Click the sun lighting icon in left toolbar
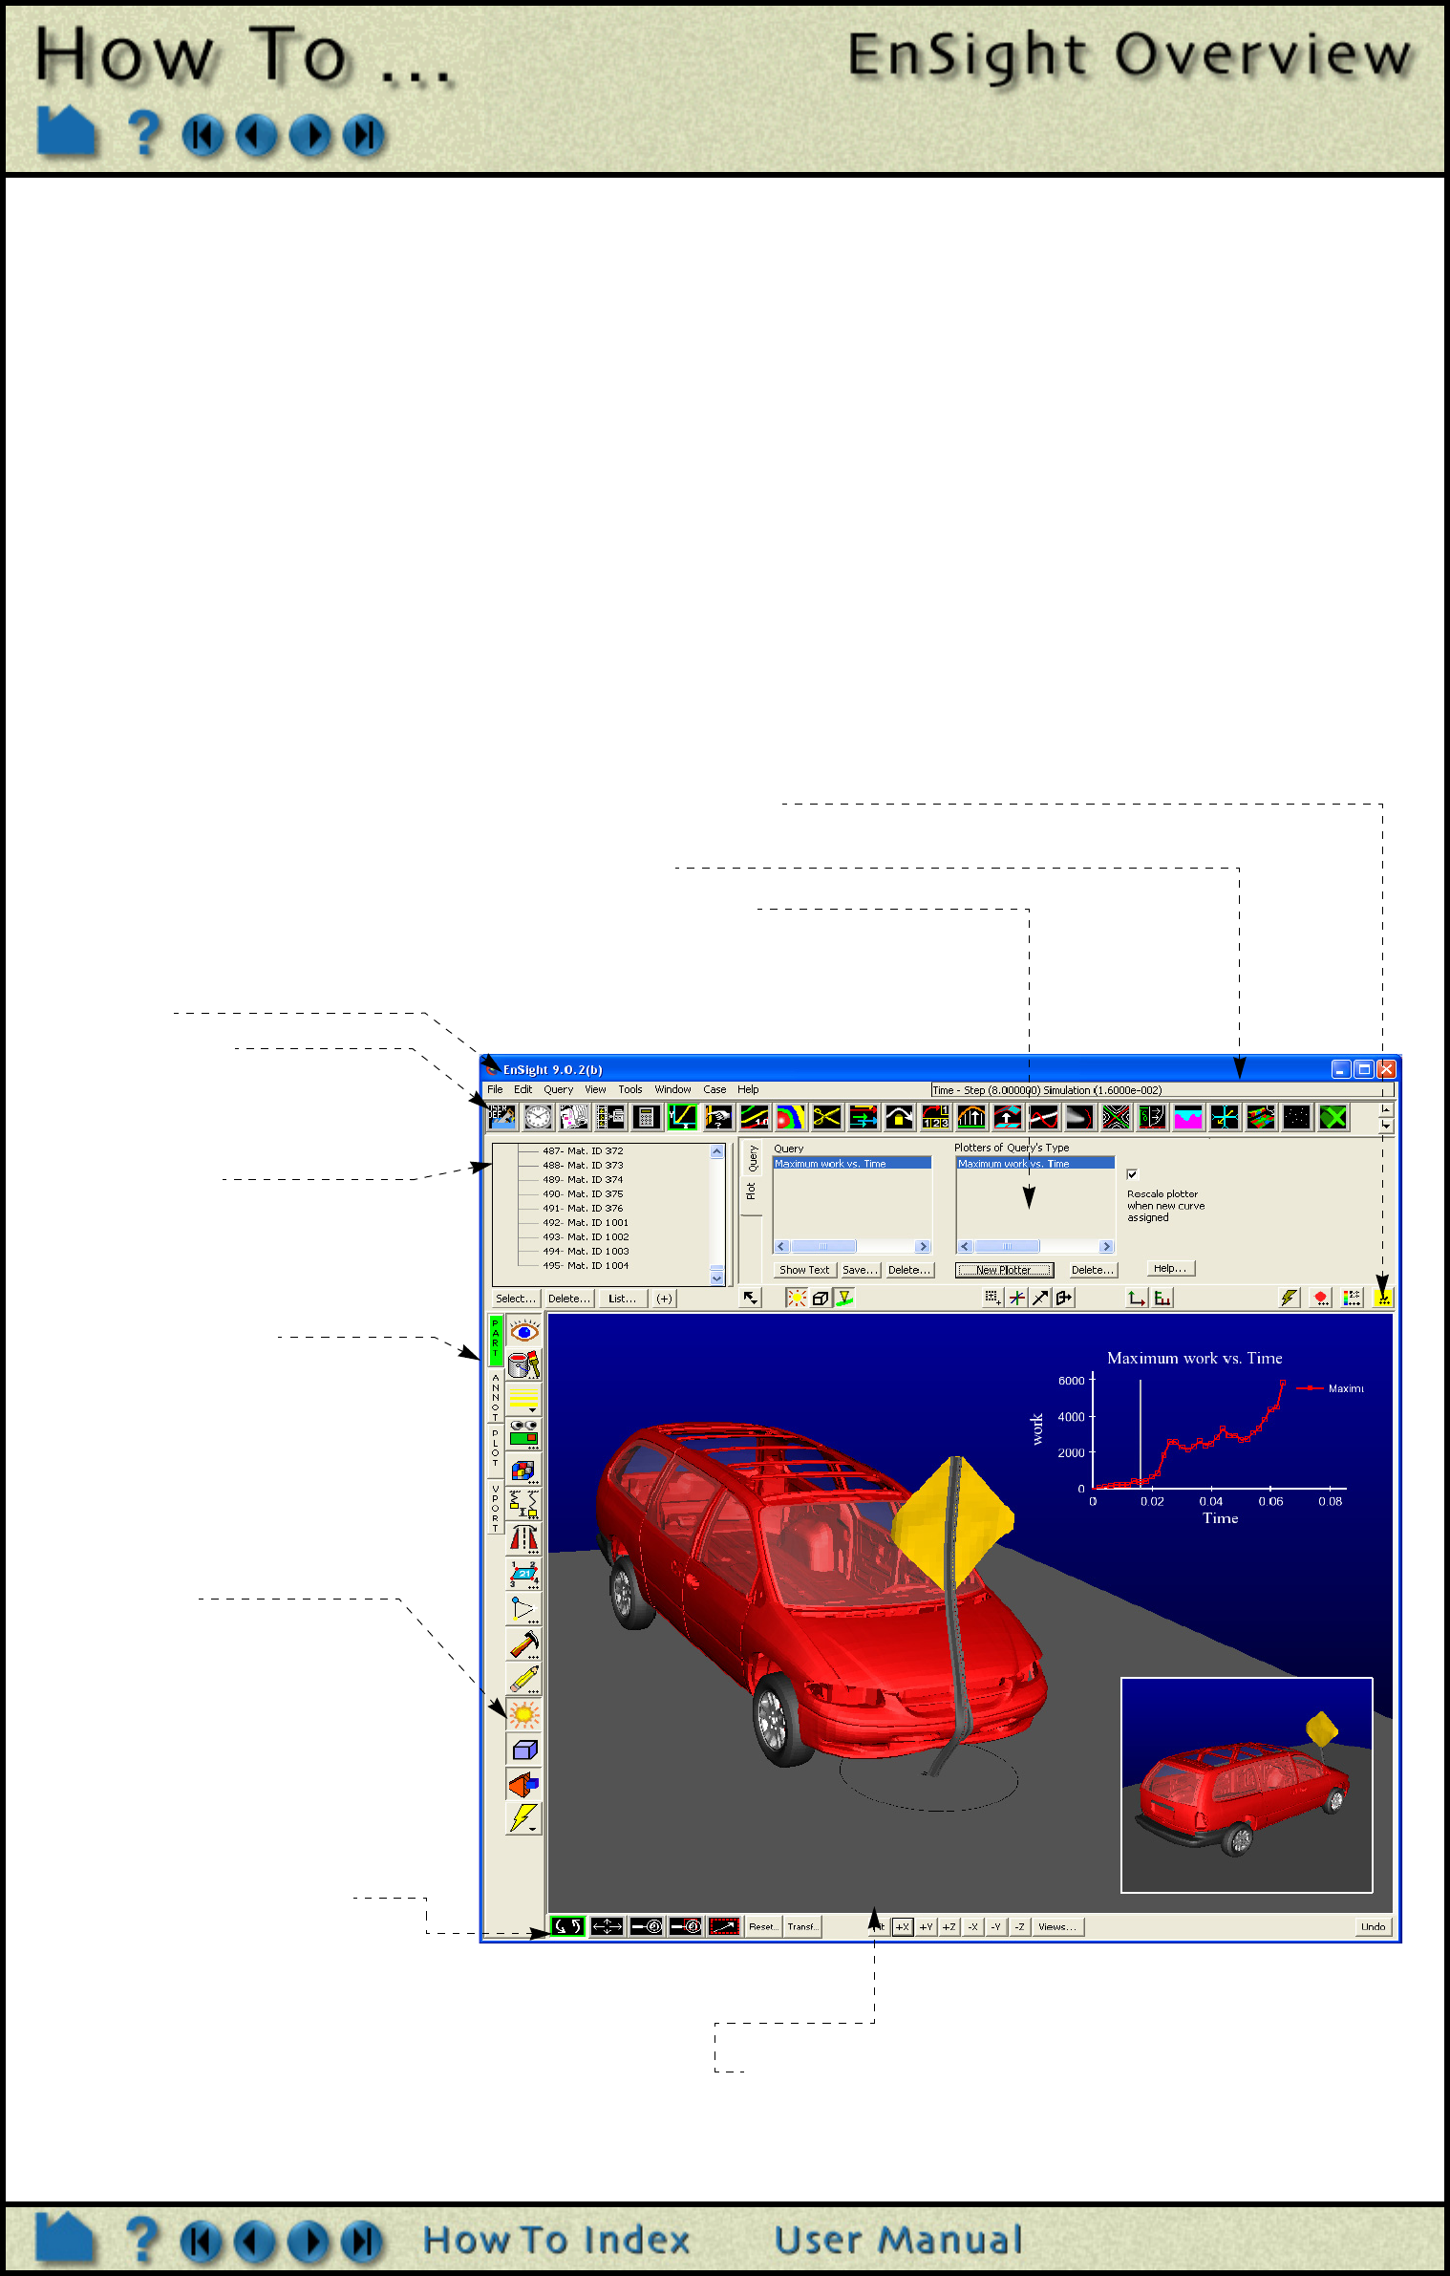This screenshot has width=1450, height=2276. (523, 1714)
